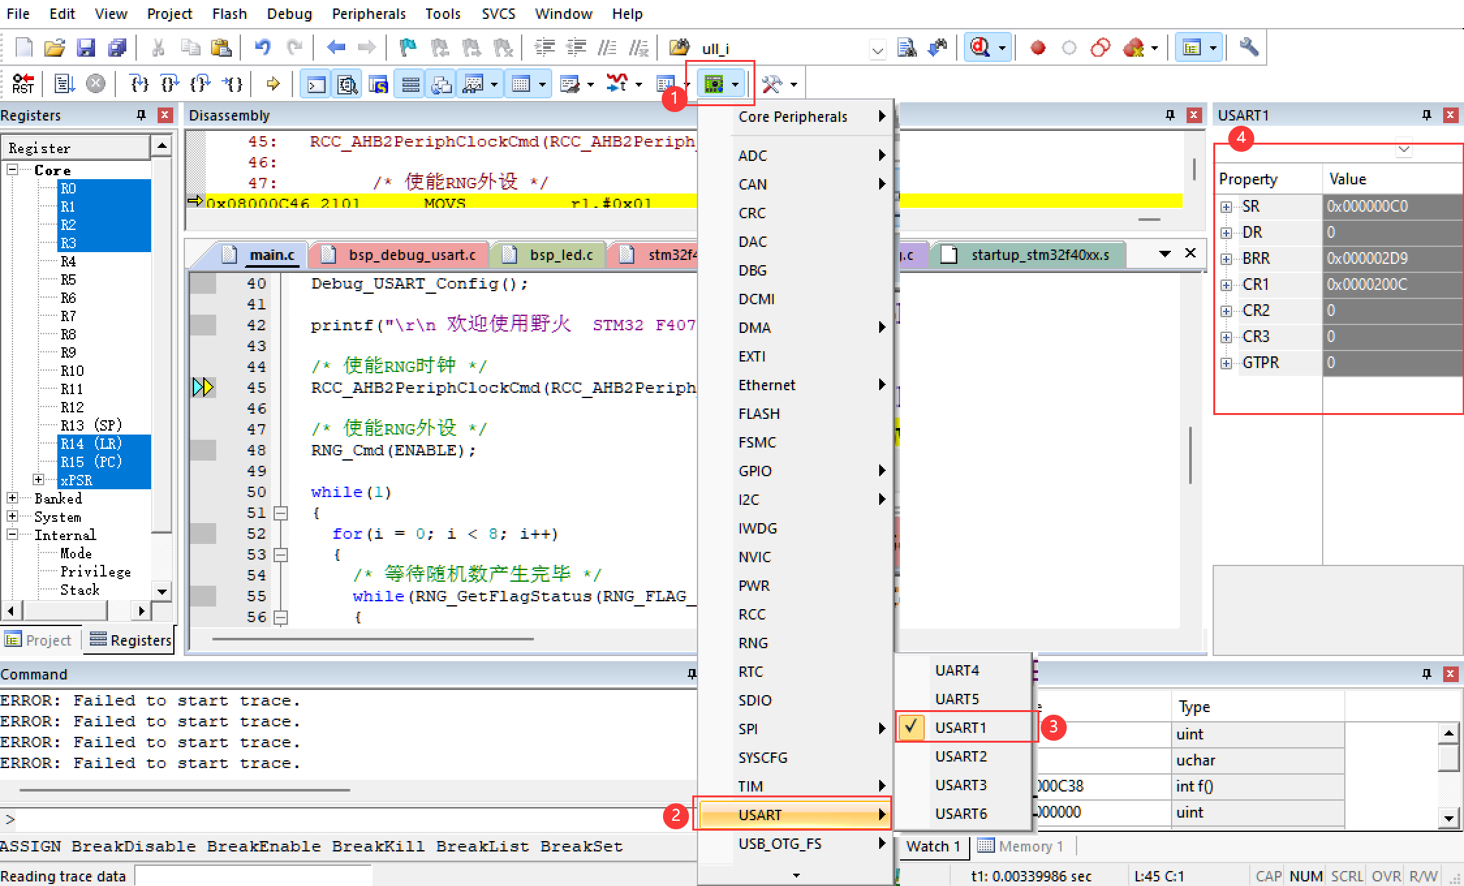Uncheck the USART1 peripheral menu entry

(x=960, y=727)
